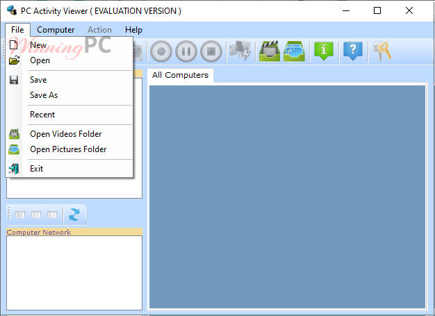This screenshot has height=316, width=435.
Task: Open the File menu
Action: tap(17, 30)
